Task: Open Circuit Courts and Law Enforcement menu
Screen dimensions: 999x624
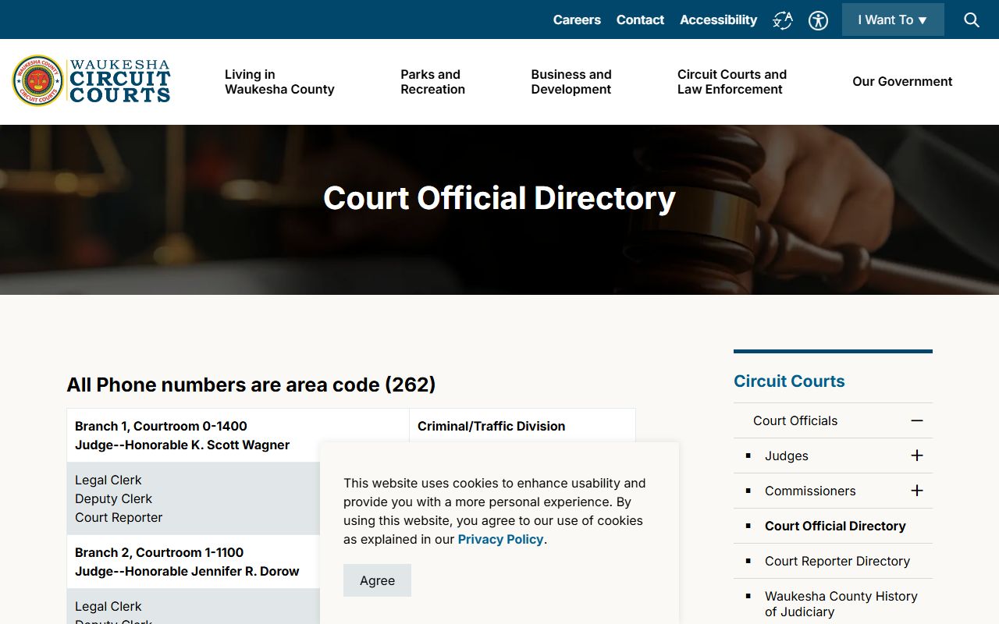Action: tap(731, 82)
